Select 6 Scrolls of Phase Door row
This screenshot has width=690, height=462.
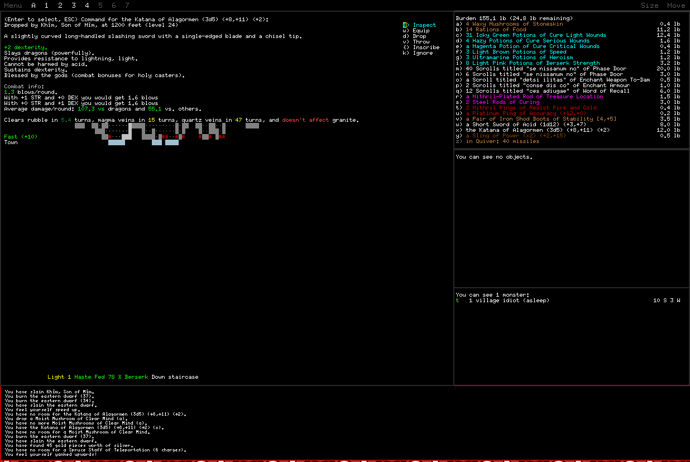568,74
